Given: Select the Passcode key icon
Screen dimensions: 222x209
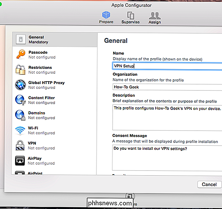Looking at the screenshot, I should [21, 54].
